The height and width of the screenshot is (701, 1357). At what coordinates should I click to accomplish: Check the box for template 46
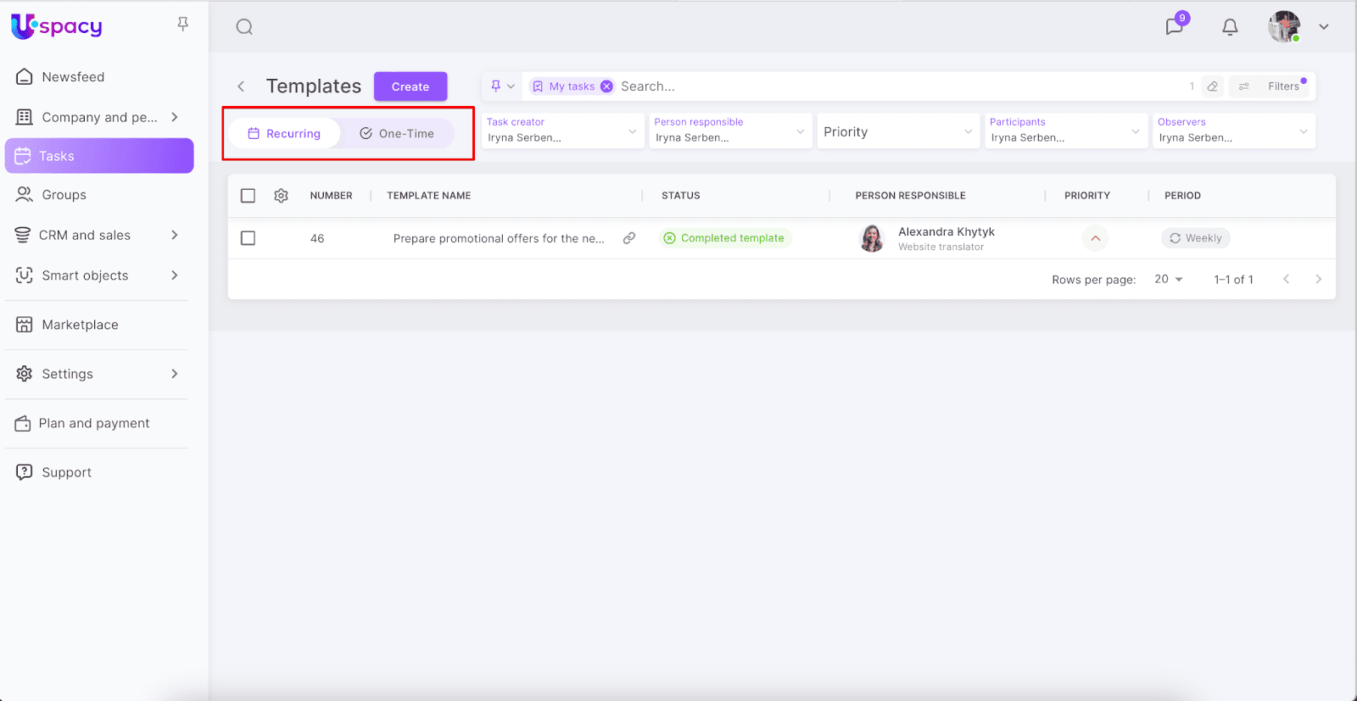coord(248,238)
